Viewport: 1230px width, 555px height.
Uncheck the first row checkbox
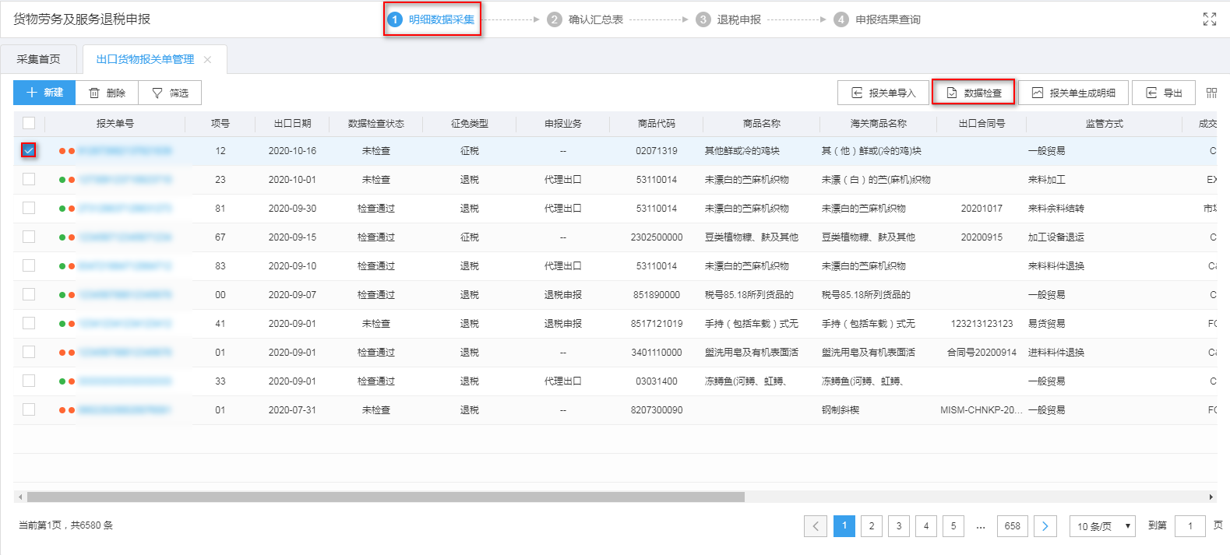[x=29, y=150]
